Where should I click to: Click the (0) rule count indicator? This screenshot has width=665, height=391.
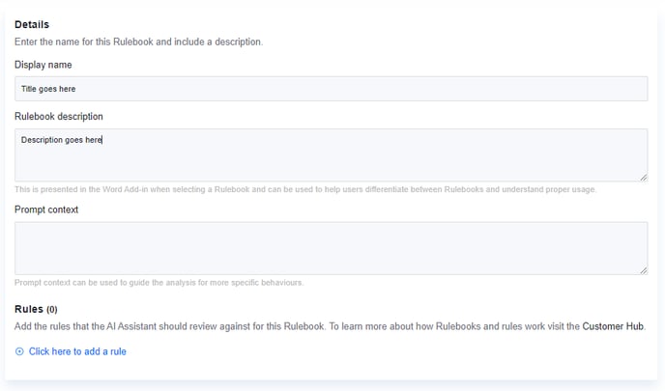(52, 310)
